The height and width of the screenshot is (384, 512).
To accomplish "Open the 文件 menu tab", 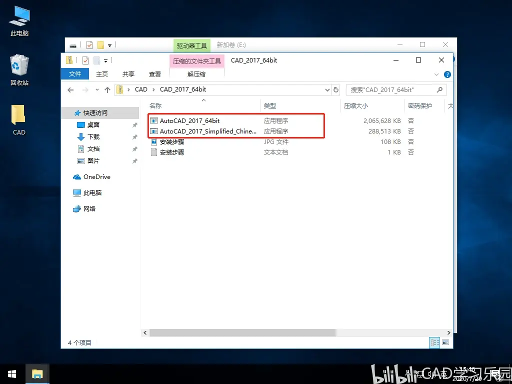I will pos(75,74).
